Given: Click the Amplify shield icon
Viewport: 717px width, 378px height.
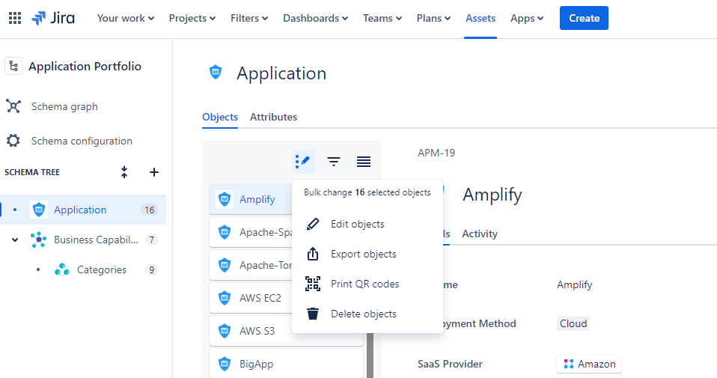Looking at the screenshot, I should tap(225, 199).
